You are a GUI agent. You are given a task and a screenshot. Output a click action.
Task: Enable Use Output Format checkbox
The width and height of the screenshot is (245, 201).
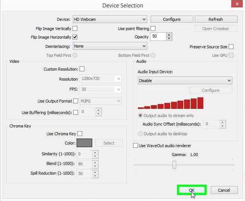[76, 101]
